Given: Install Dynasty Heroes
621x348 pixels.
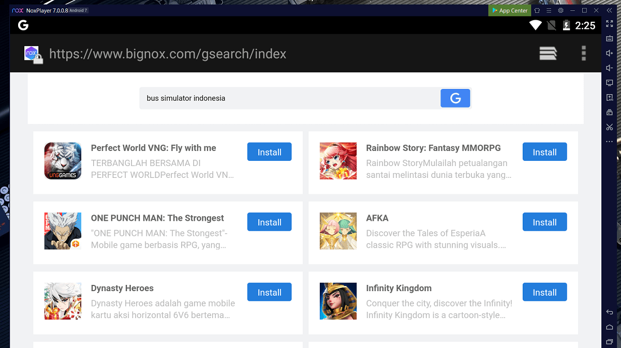Looking at the screenshot, I should point(270,292).
